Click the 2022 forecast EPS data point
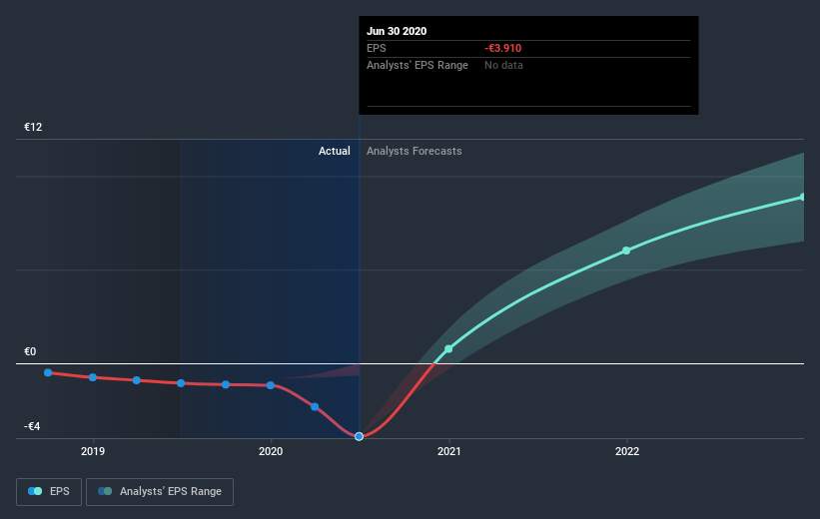Image resolution: width=820 pixels, height=519 pixels. tap(626, 251)
